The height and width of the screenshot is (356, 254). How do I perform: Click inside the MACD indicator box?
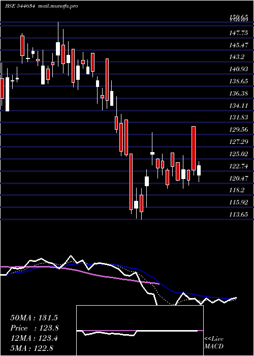[140, 331]
